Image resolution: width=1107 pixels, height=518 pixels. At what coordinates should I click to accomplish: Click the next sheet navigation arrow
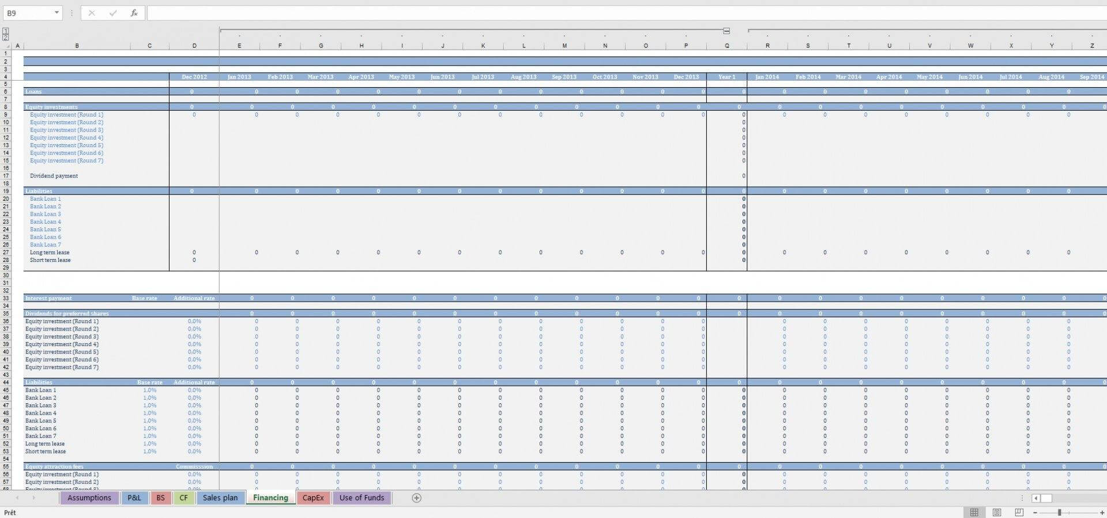pyautogui.click(x=33, y=498)
